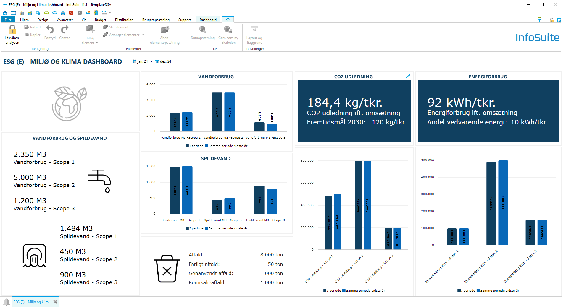
Task: Click the save floppy disk icon
Action: pyautogui.click(x=30, y=13)
